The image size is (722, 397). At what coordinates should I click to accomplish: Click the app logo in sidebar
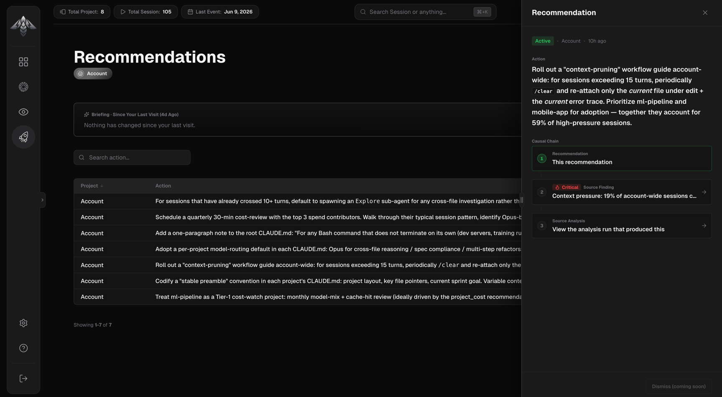(23, 26)
